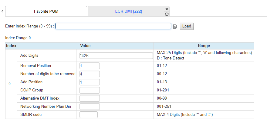The width and height of the screenshot is (267, 134).
Task: Close the LCR DMT(222) tab with the X icon
Action: (x=167, y=9)
